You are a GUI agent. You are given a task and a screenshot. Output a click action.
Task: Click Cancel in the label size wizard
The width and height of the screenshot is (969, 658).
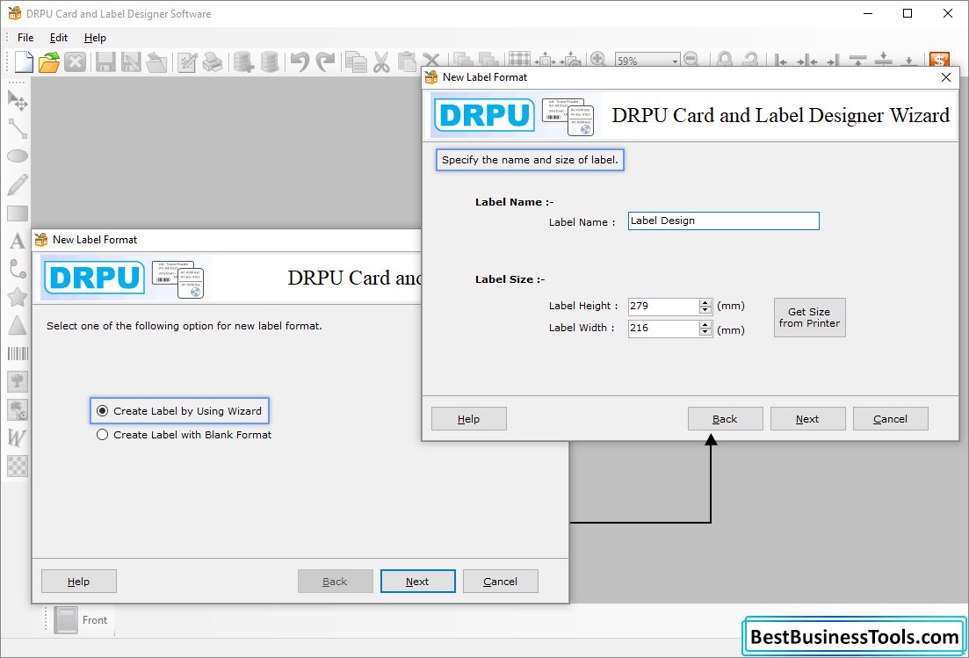click(x=891, y=419)
